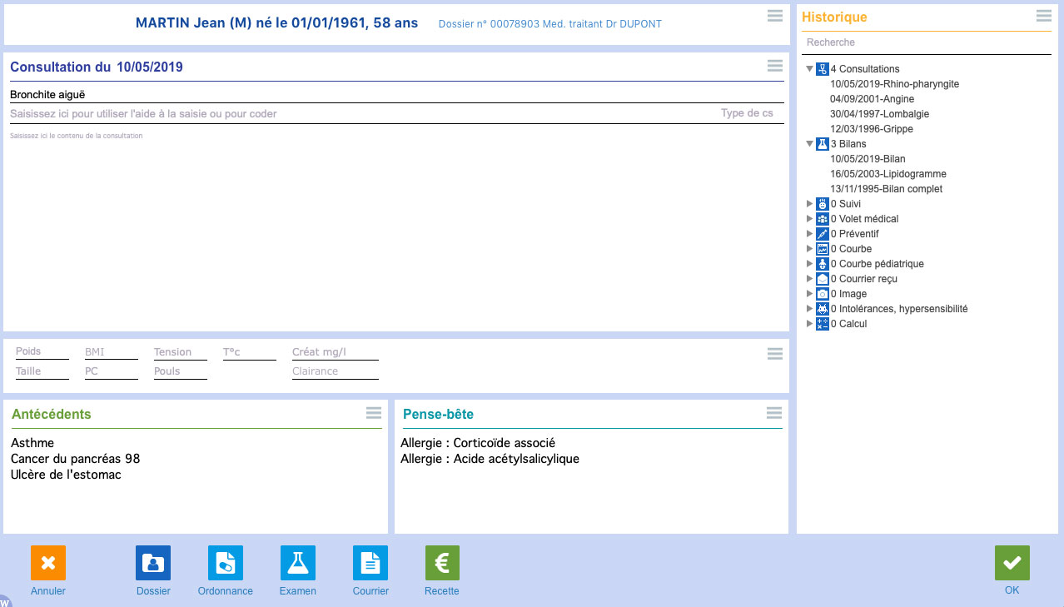Image resolution: width=1064 pixels, height=607 pixels.
Task: Open the 16/05/2003-Lipidogramme bilan entry
Action: coord(887,174)
